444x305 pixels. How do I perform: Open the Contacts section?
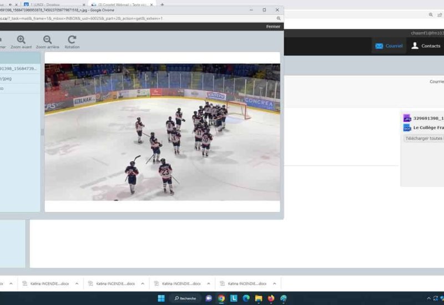point(426,45)
